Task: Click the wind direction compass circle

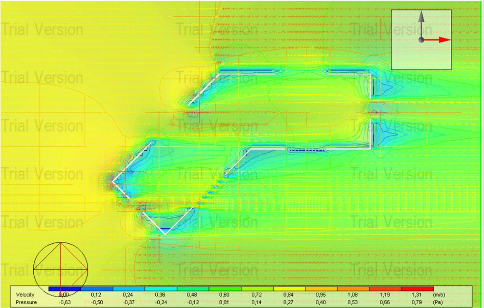Action: click(x=60, y=269)
